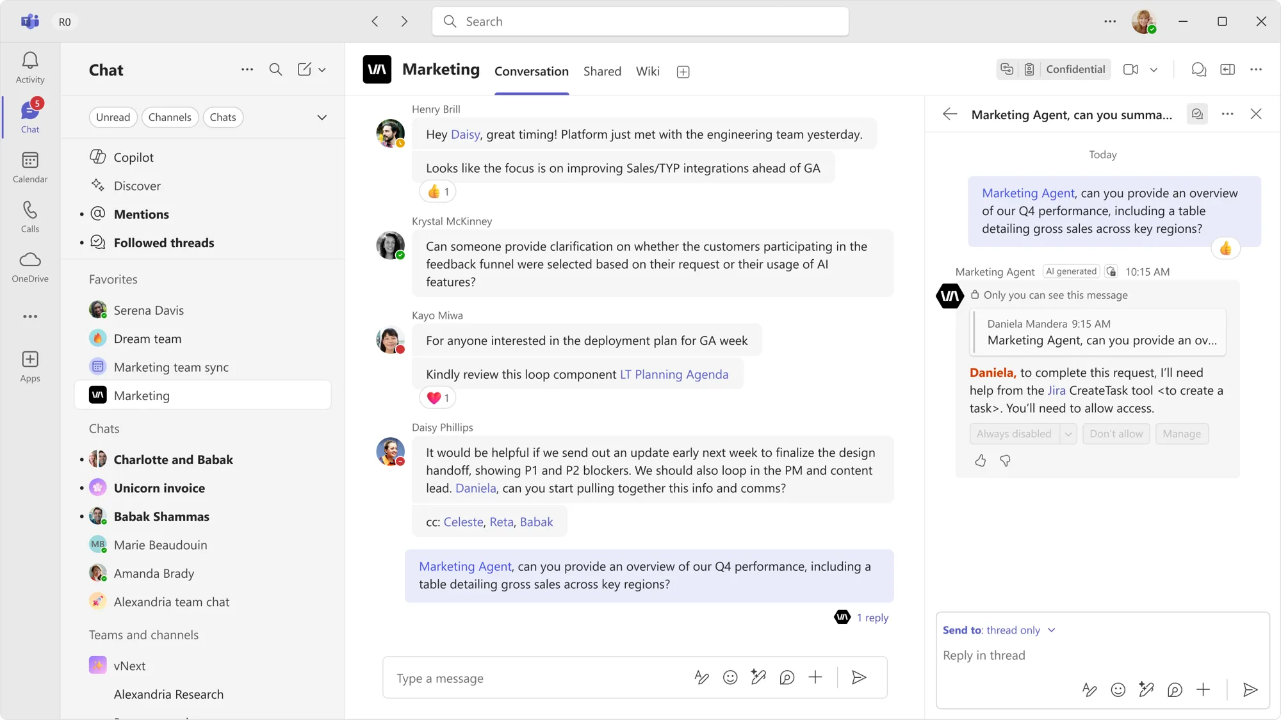Send the thread reply
This screenshot has width=1281, height=720.
point(1250,689)
